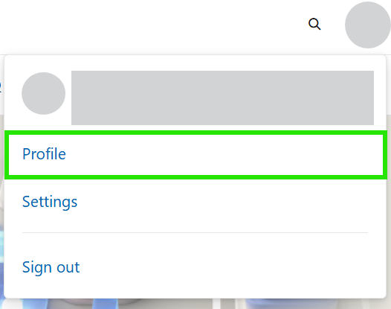
Task: Click the magnifying glass search icon
Action: pos(314,24)
